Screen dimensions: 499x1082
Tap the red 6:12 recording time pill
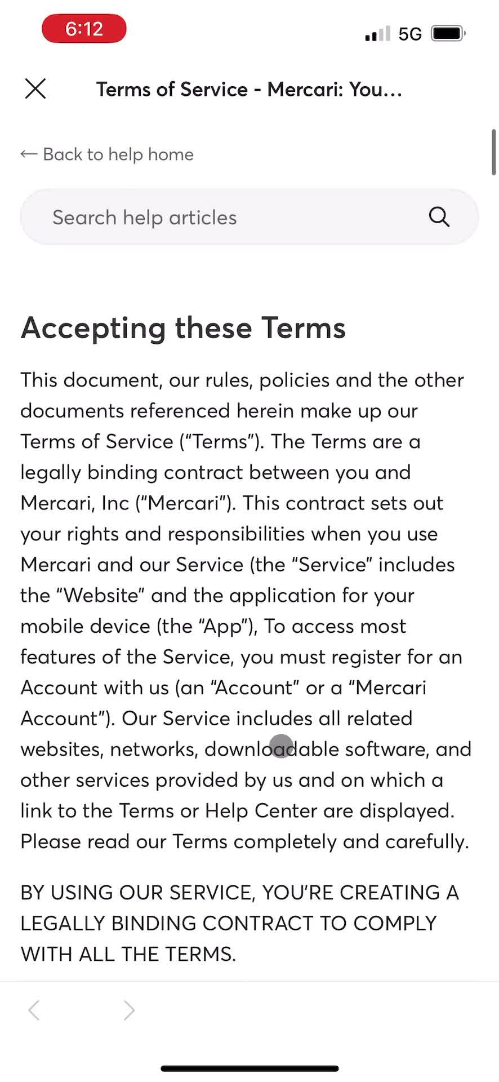pos(84,29)
